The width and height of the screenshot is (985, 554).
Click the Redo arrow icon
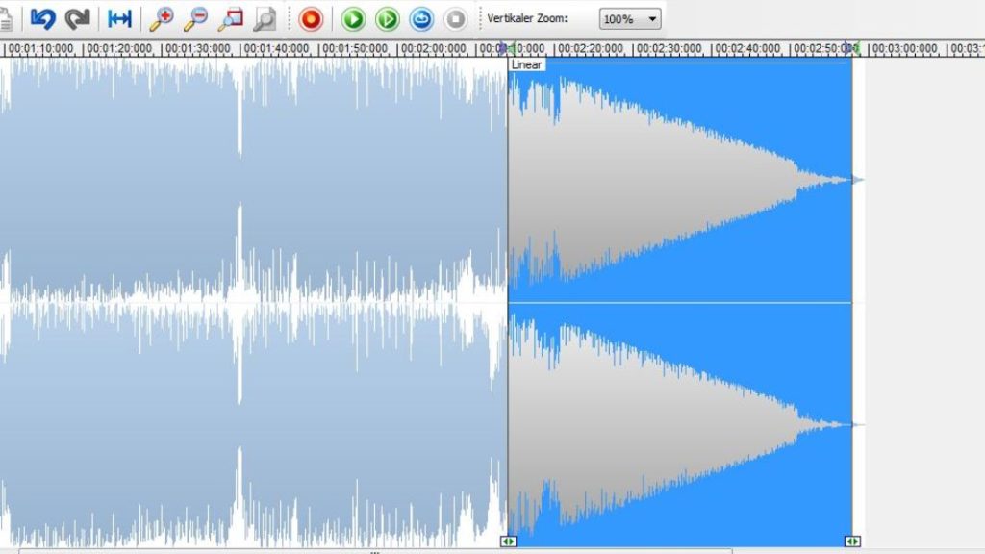coord(77,19)
